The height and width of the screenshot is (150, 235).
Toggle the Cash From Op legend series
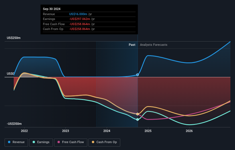[x=104, y=142]
